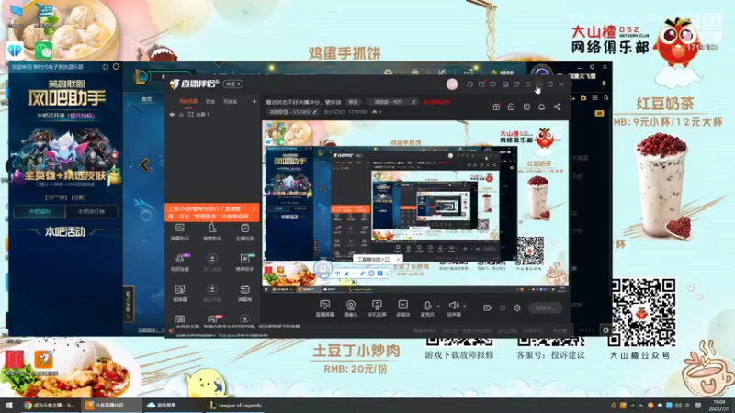735x413 pixels.
Task: Select the 本吧排行榜 tab in netbar helper
Action: pos(91,212)
